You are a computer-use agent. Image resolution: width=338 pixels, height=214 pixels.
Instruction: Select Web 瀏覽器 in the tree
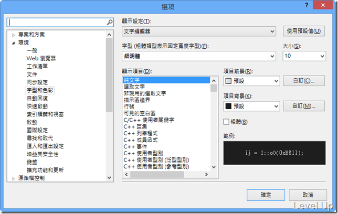tap(41, 58)
